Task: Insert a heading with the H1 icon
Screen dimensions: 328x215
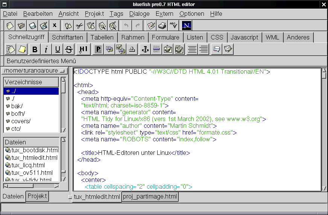Action: 83,49
